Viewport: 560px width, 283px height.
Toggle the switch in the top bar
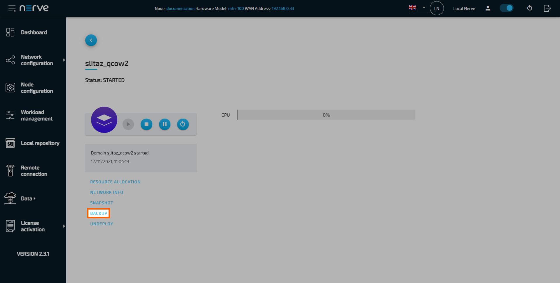[507, 8]
